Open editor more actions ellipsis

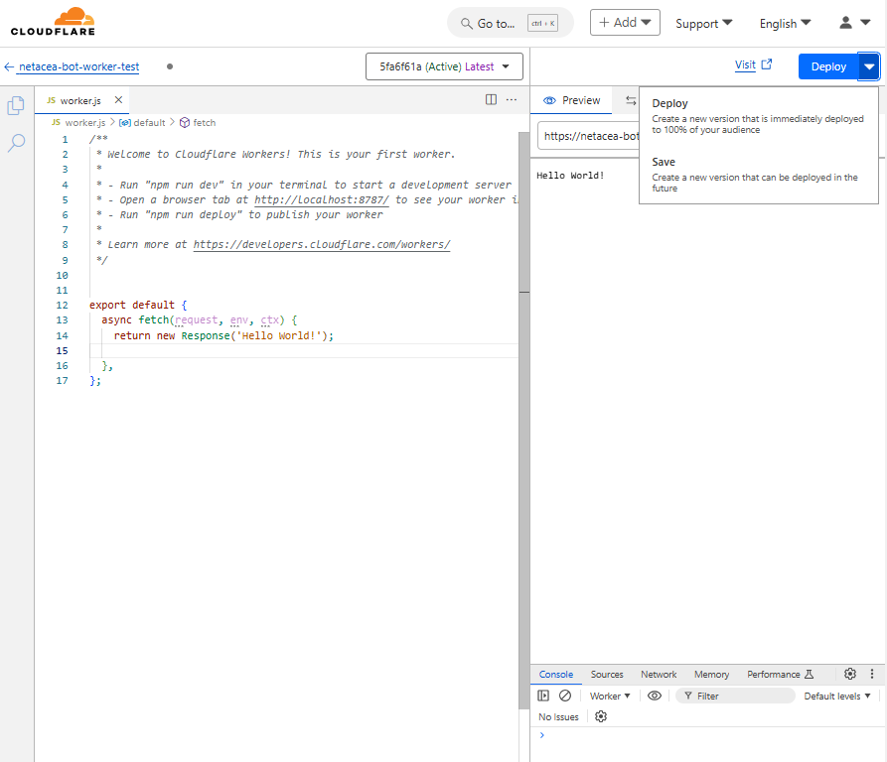pos(512,100)
